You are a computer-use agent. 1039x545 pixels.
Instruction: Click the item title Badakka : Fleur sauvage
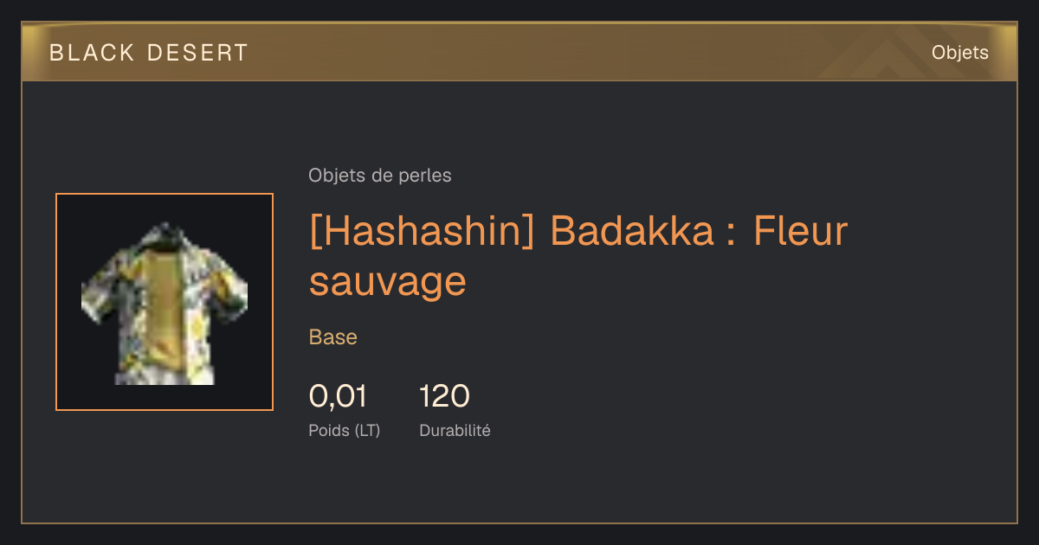pyautogui.click(x=578, y=256)
